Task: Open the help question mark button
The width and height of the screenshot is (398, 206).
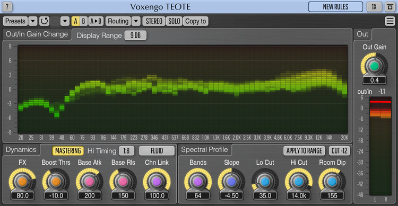Action: 7,7
